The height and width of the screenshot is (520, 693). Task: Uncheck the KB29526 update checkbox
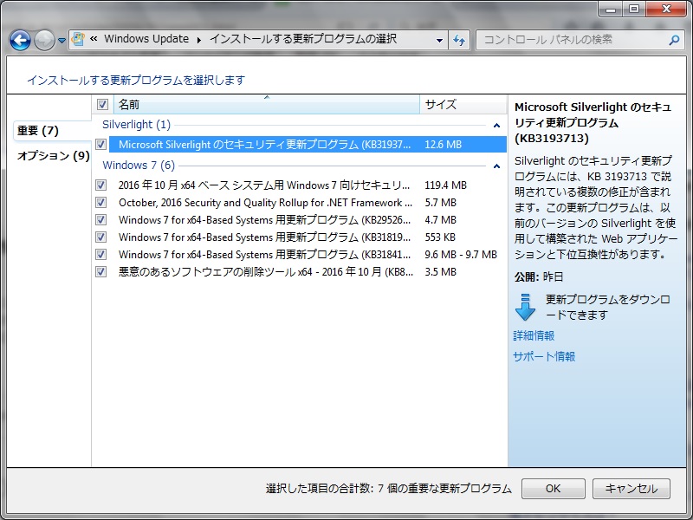tap(100, 219)
